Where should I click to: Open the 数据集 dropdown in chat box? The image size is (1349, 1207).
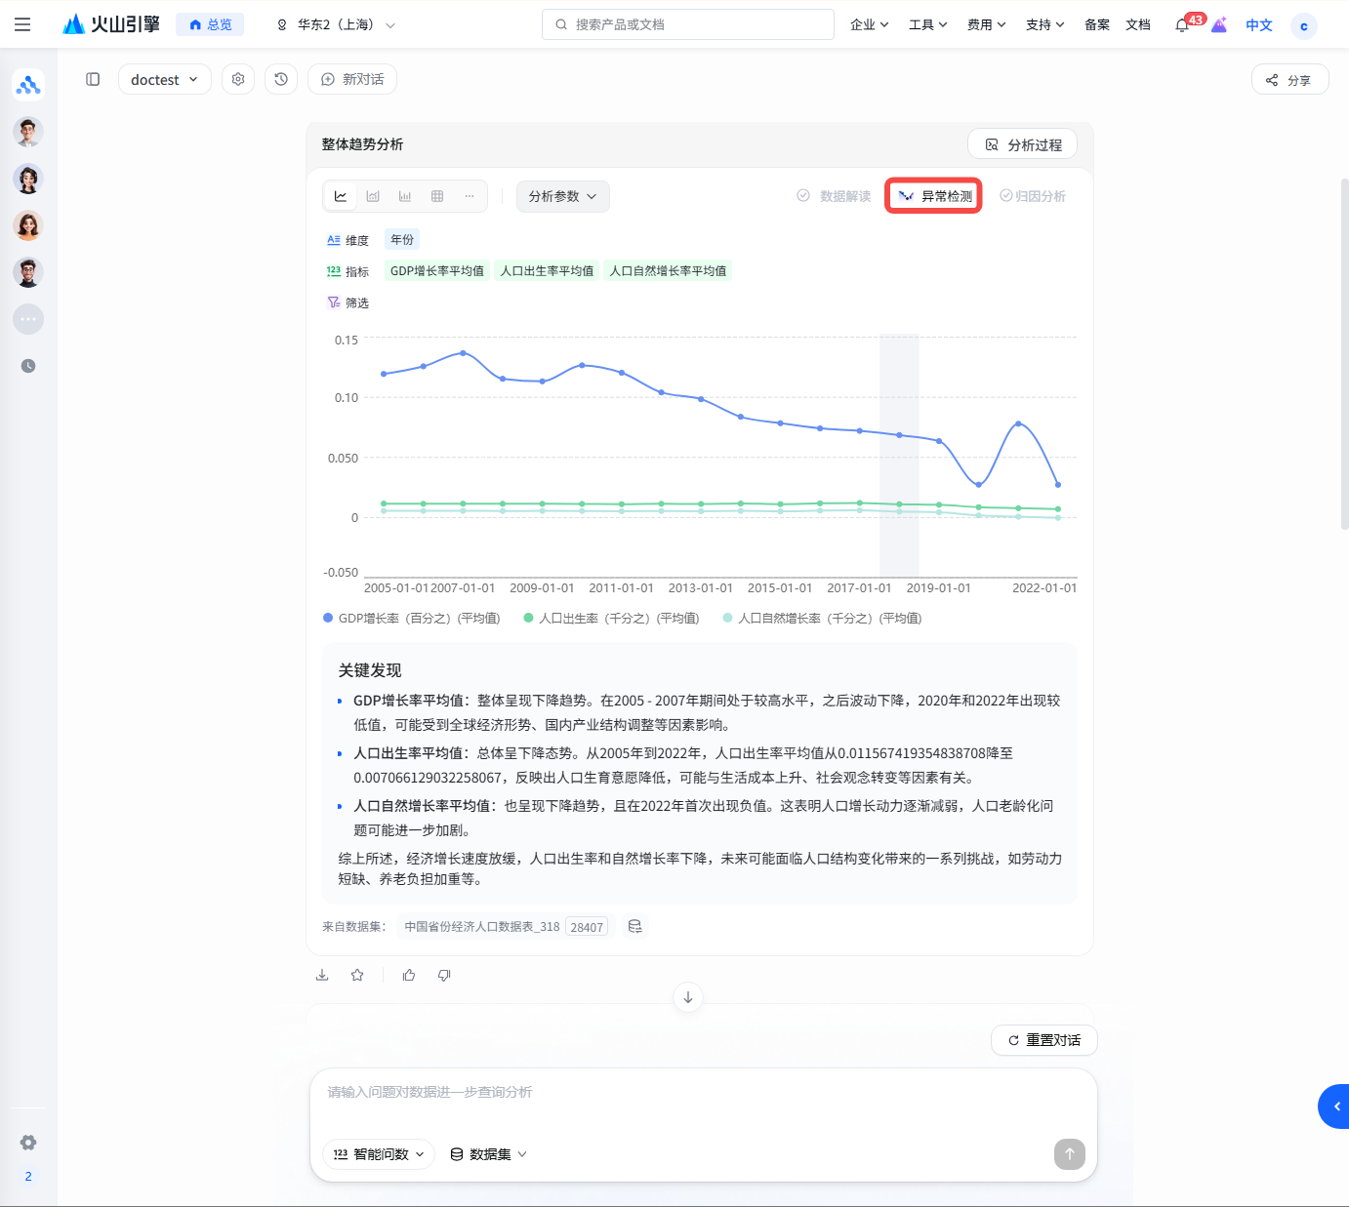pyautogui.click(x=488, y=1153)
